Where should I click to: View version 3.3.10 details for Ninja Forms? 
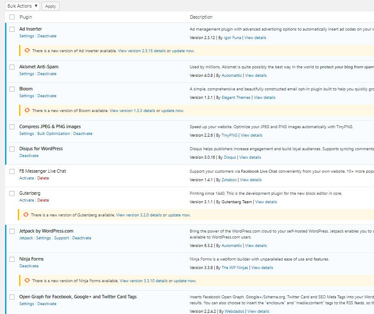point(144,281)
